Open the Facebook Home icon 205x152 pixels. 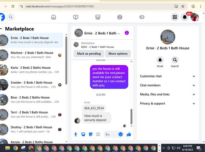coord(53,17)
